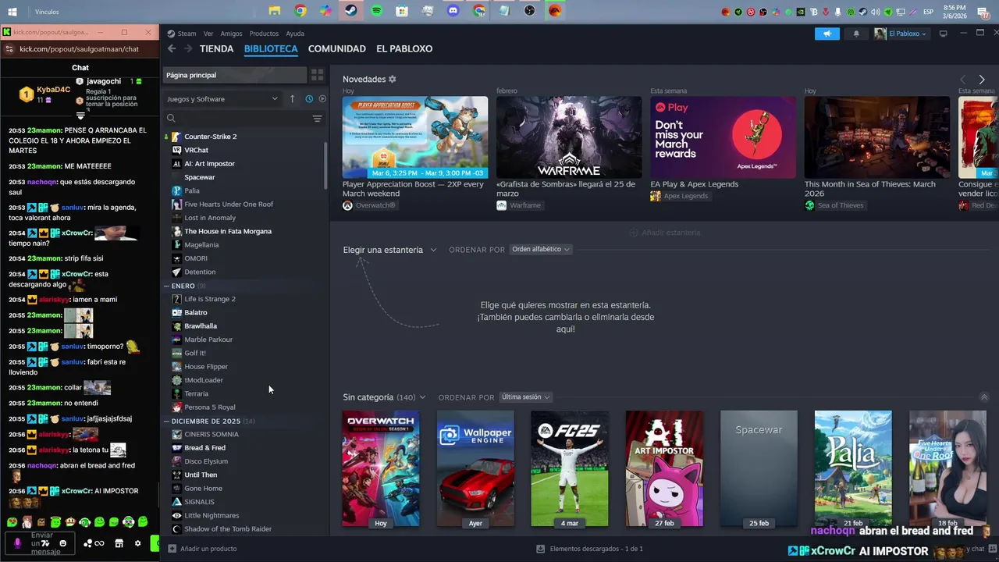Click Página principal button
This screenshot has width=999, height=562.
[234, 75]
